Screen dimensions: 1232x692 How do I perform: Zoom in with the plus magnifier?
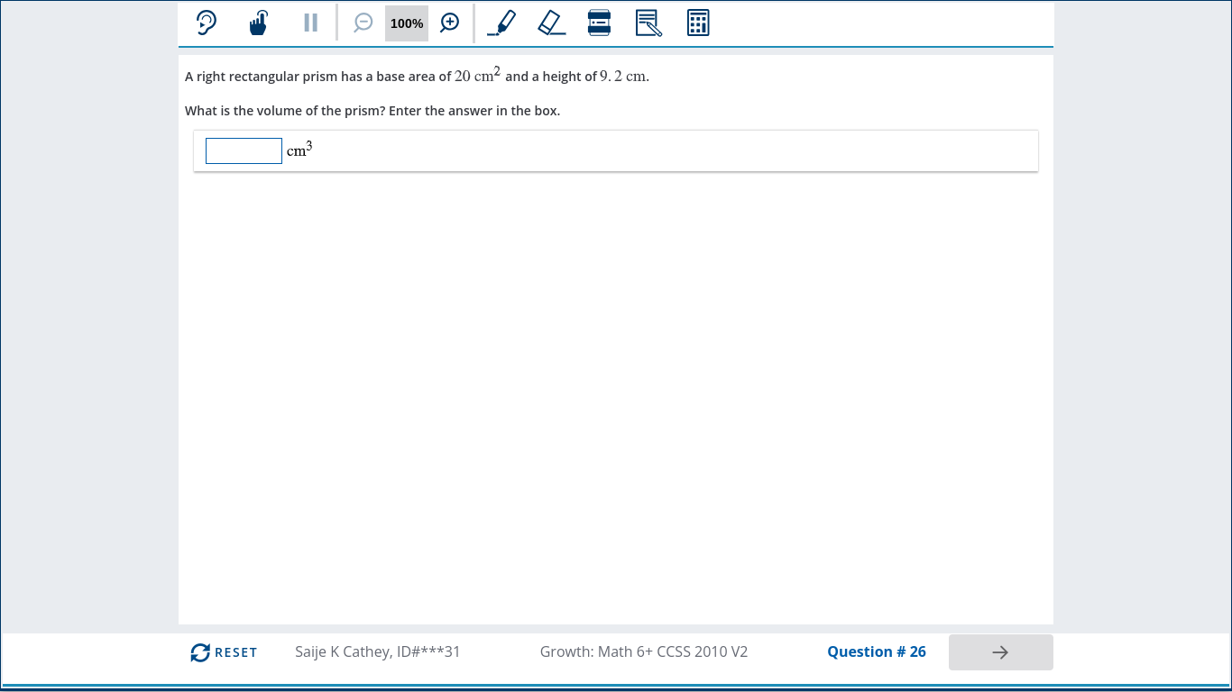pyautogui.click(x=449, y=23)
